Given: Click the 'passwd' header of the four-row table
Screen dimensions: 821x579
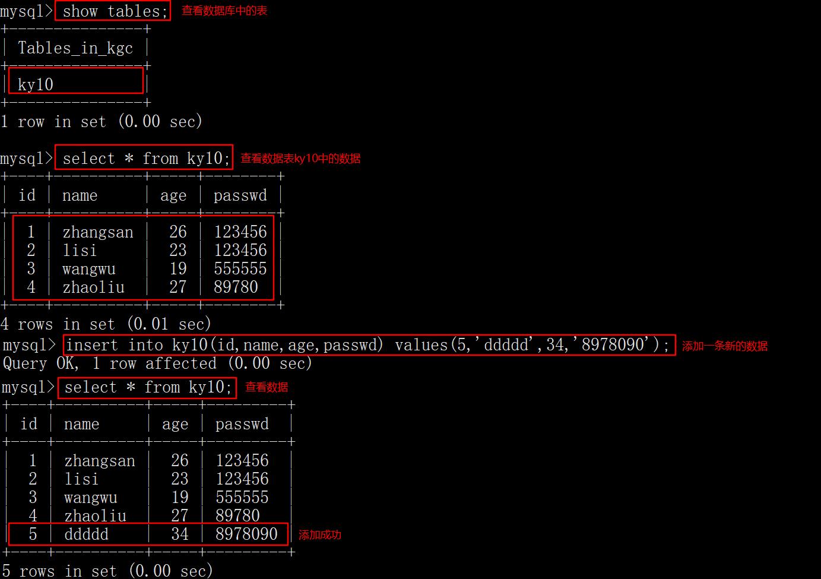Looking at the screenshot, I should point(240,195).
